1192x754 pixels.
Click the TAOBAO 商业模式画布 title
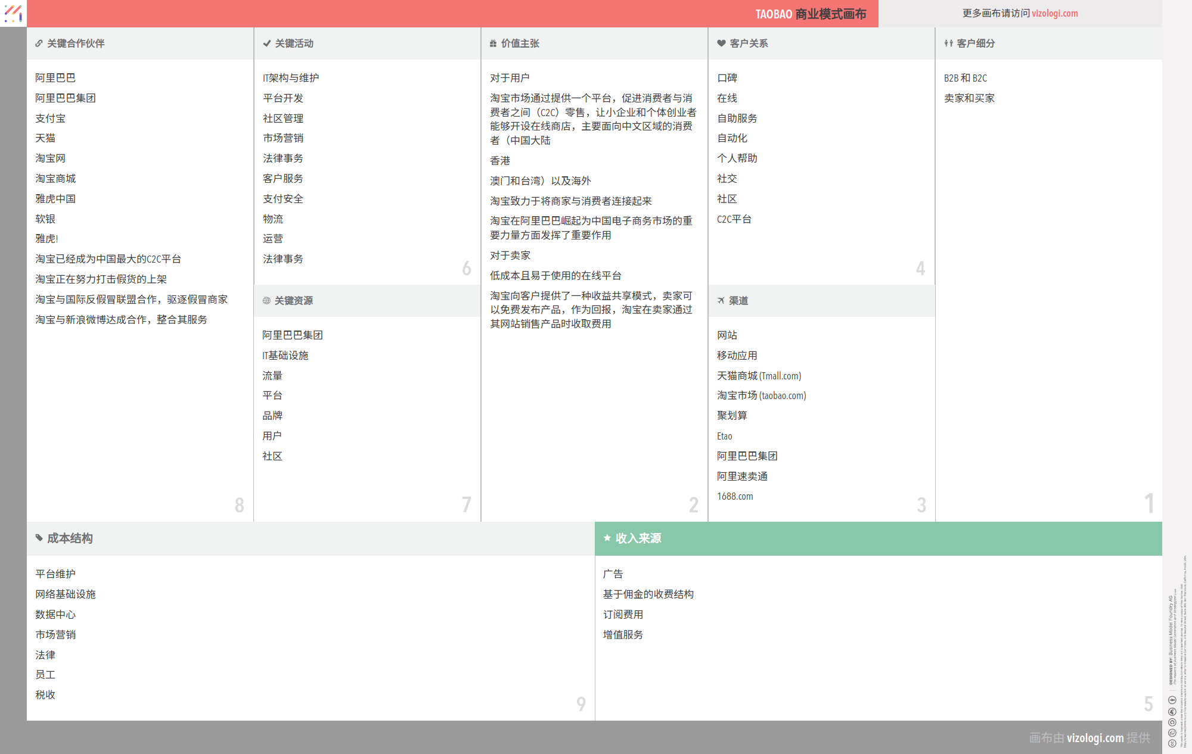810,14
